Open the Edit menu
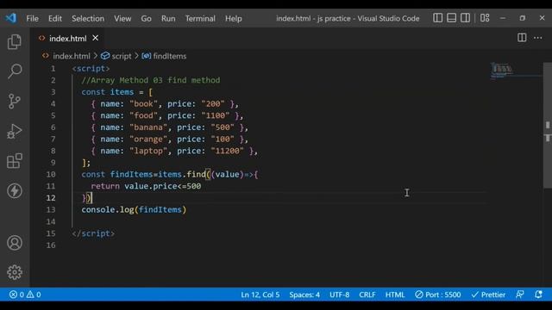The image size is (552, 310). [55, 19]
